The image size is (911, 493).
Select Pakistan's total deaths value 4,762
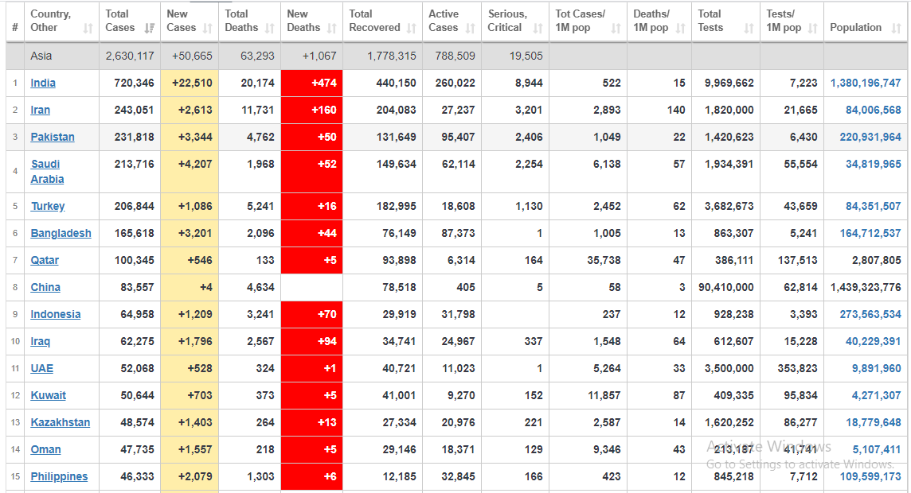(x=260, y=137)
